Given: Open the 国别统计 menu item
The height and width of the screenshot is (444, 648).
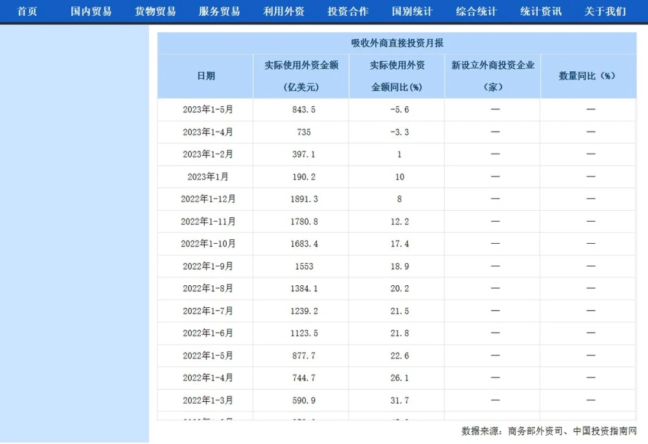Looking at the screenshot, I should (x=412, y=12).
